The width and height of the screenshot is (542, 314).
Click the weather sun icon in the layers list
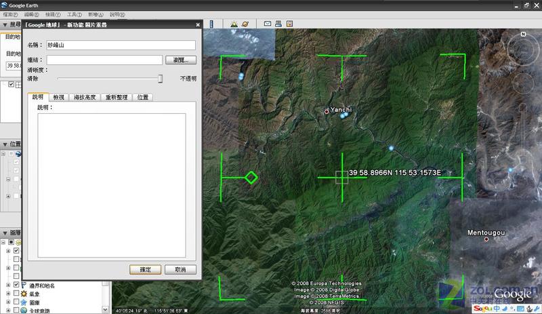[24, 294]
